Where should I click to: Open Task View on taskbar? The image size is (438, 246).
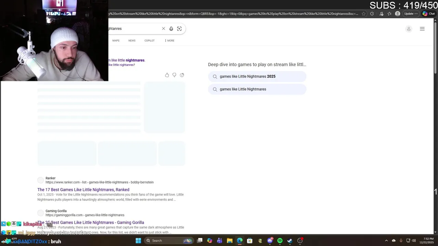tap(200, 241)
